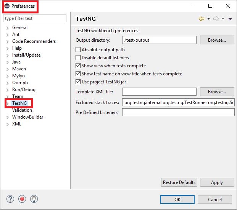Dismiss dialog with Cancel button
The image size is (237, 210).
click(215, 200)
